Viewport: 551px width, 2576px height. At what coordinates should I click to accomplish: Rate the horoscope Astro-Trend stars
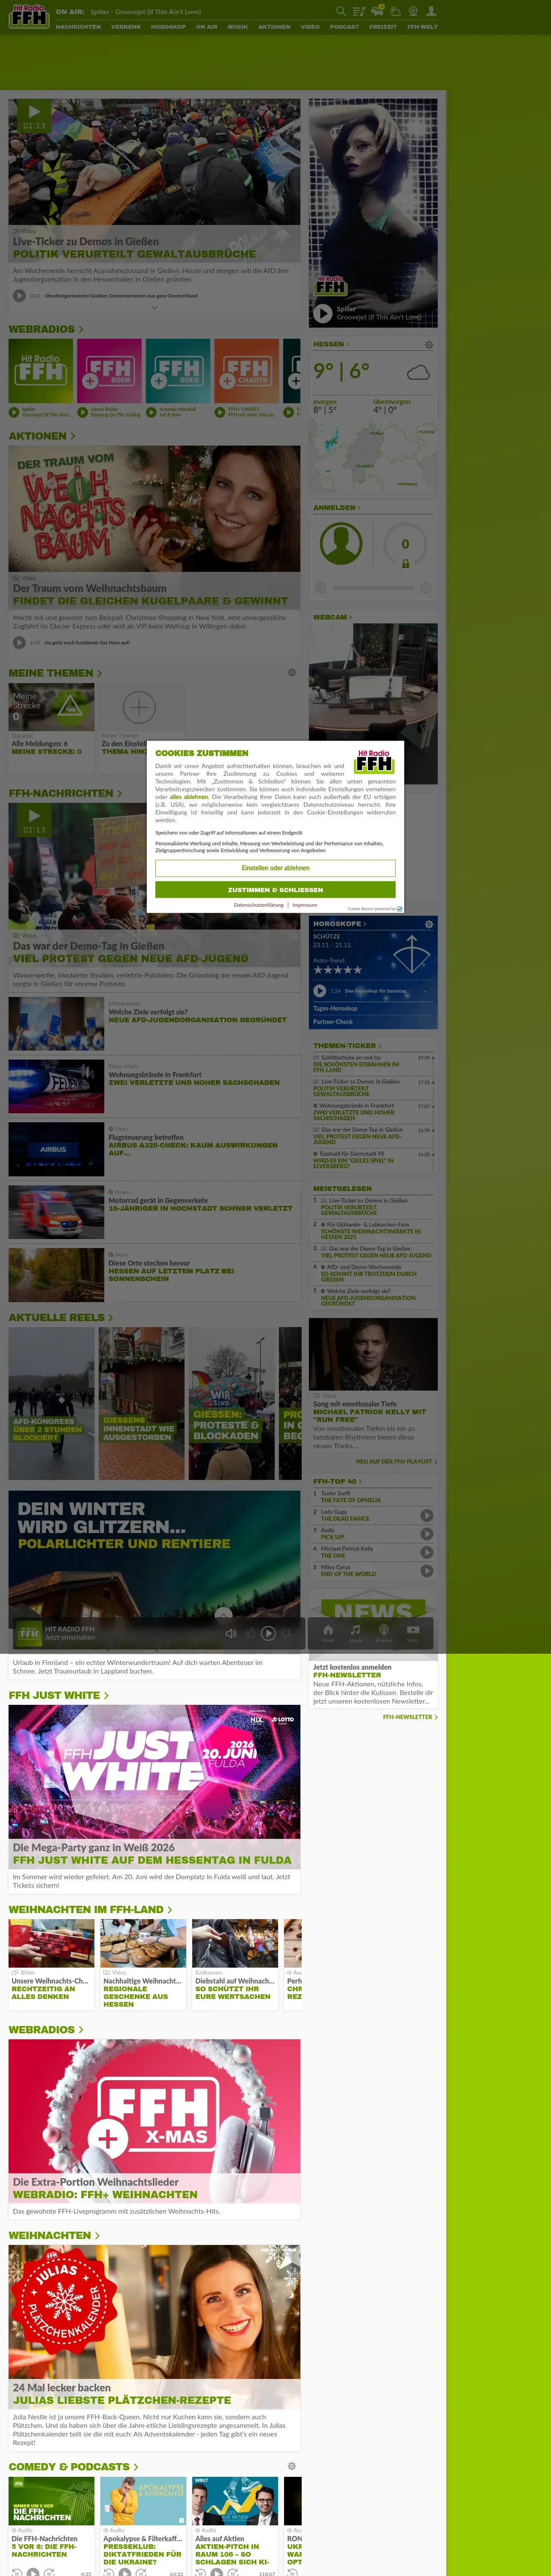[338, 970]
